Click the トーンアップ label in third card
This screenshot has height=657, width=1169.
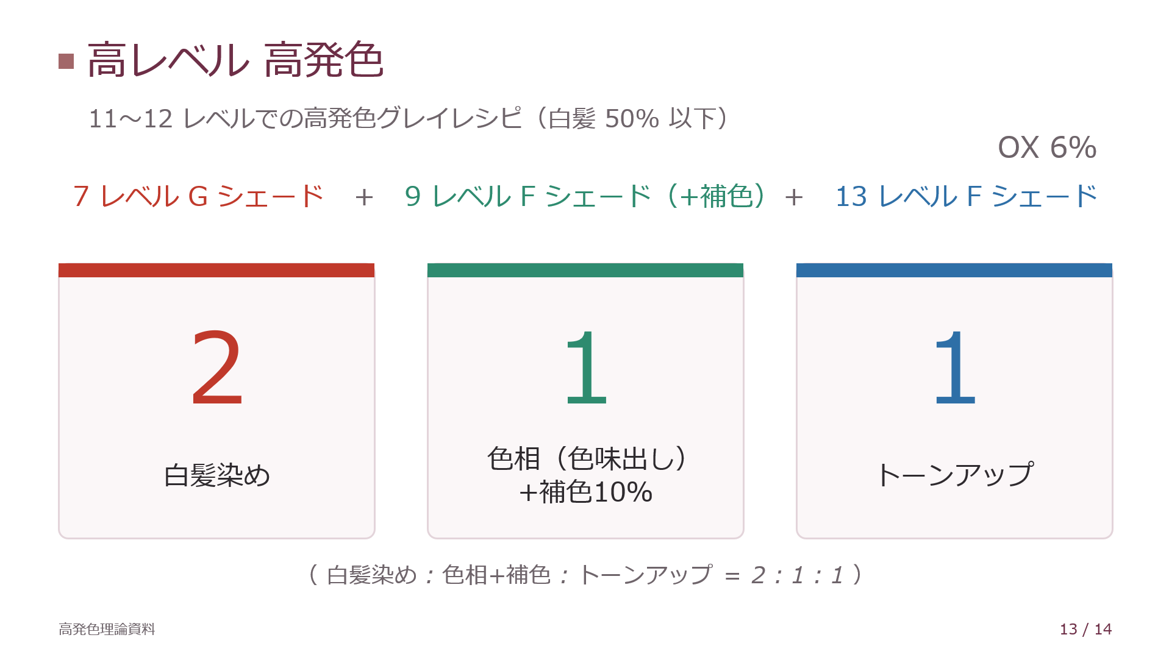955,475
